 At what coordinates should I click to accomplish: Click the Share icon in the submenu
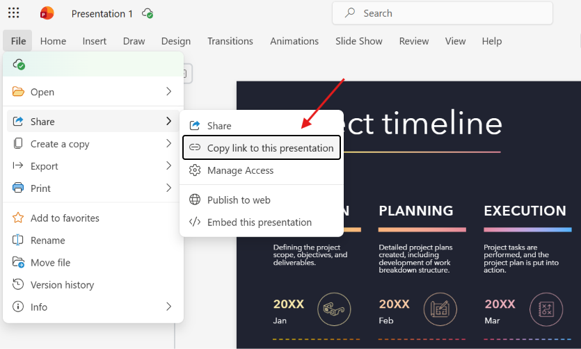pyautogui.click(x=195, y=125)
